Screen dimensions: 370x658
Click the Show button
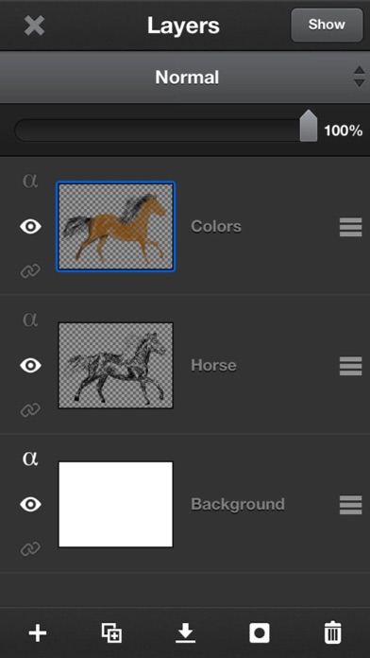327,25
